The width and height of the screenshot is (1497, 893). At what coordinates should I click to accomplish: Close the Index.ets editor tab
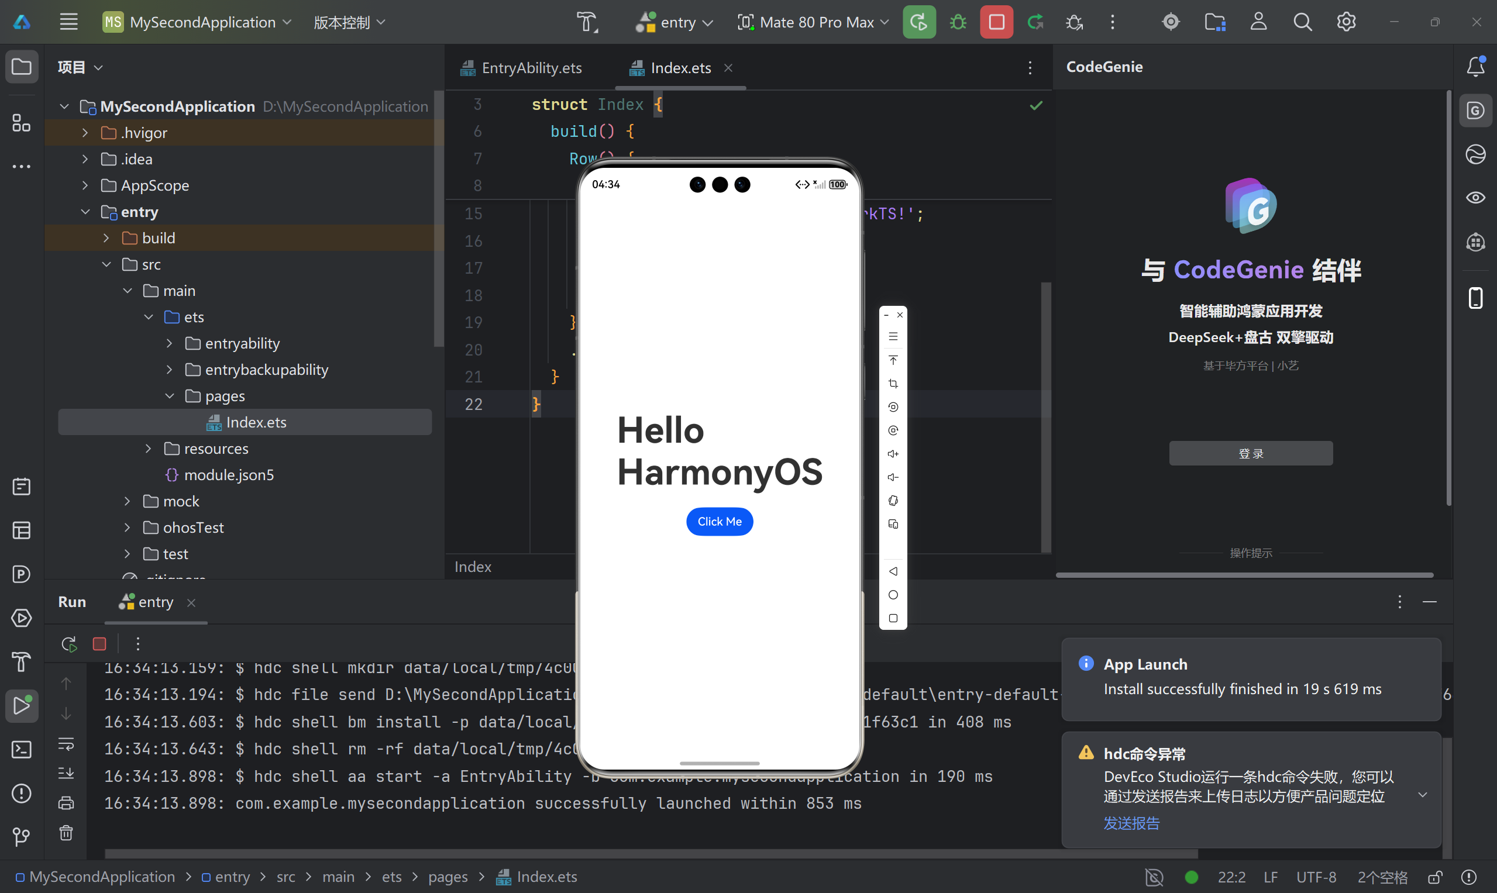point(728,68)
